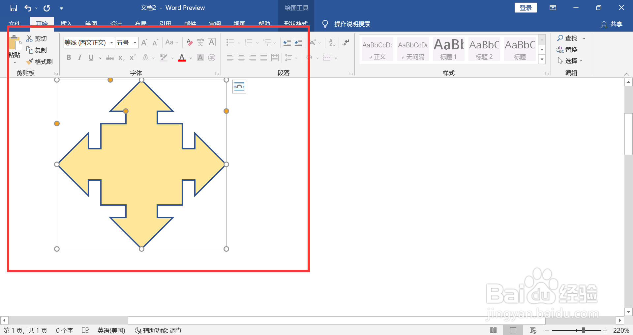
Task: Click the ribbon display options icon
Action: pyautogui.click(x=553, y=8)
